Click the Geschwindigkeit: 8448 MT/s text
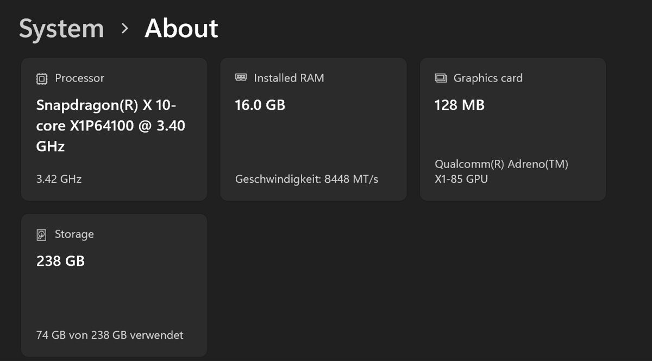652x361 pixels. coord(306,179)
